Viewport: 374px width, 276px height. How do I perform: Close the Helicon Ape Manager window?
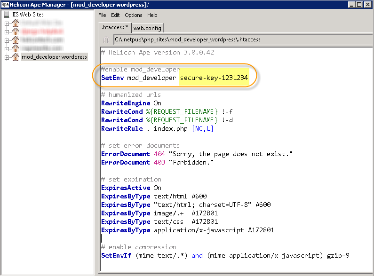367,5
